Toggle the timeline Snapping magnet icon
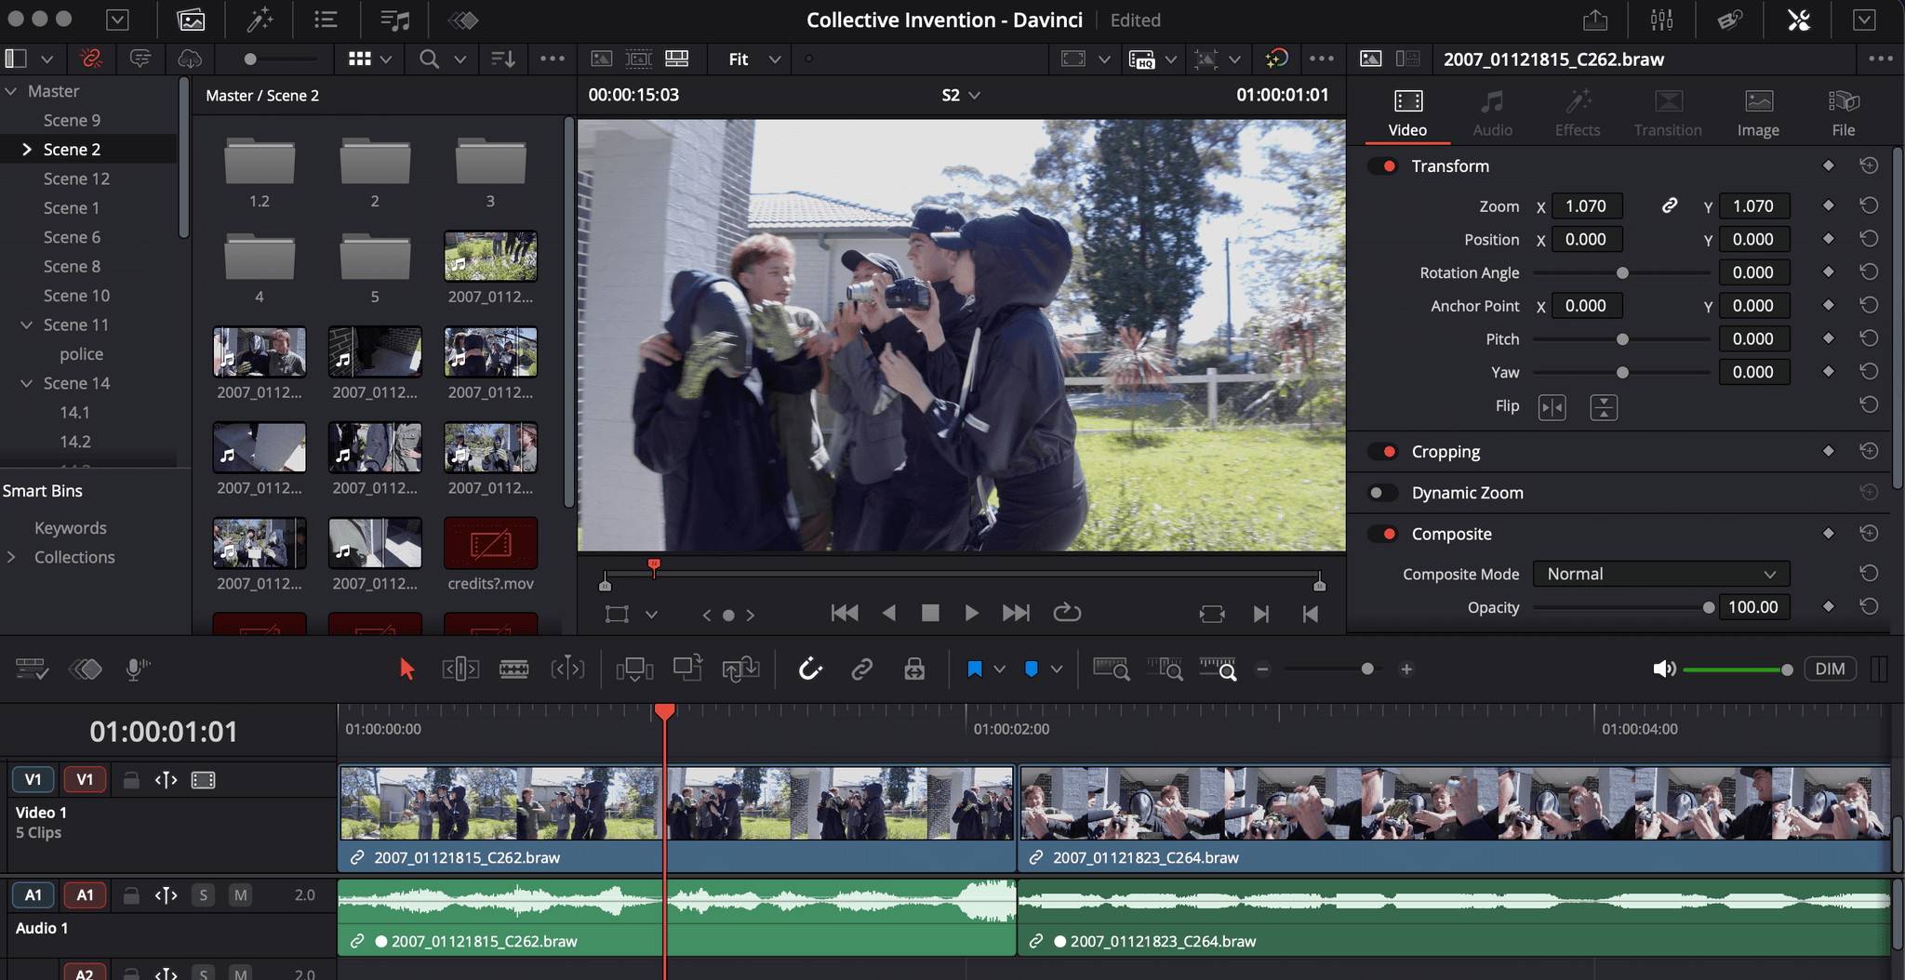The image size is (1905, 980). 810,669
